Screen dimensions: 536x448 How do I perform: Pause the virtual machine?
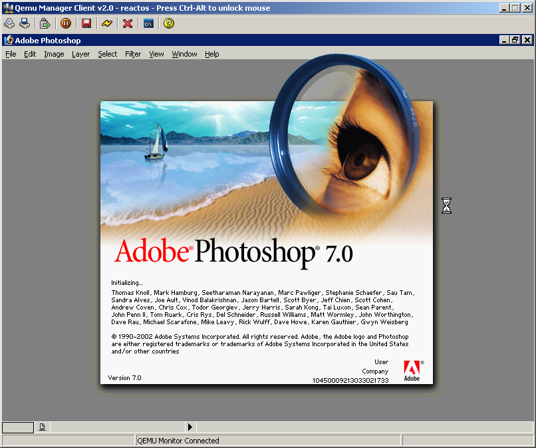pos(65,23)
